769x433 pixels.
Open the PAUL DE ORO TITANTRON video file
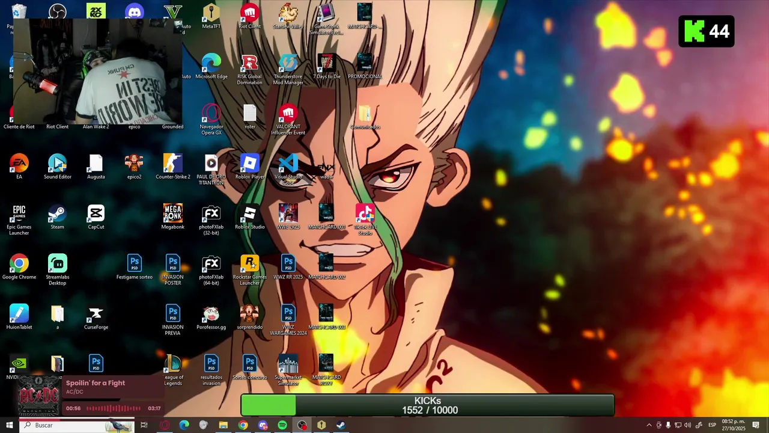tap(211, 170)
